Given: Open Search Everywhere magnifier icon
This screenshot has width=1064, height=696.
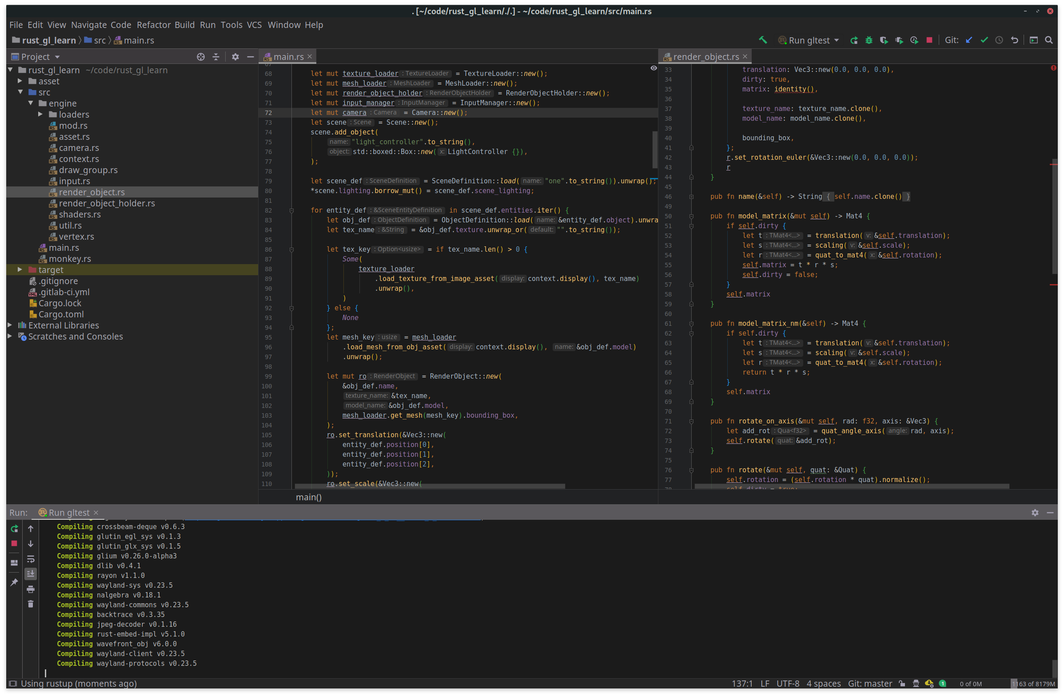Looking at the screenshot, I should [1048, 40].
